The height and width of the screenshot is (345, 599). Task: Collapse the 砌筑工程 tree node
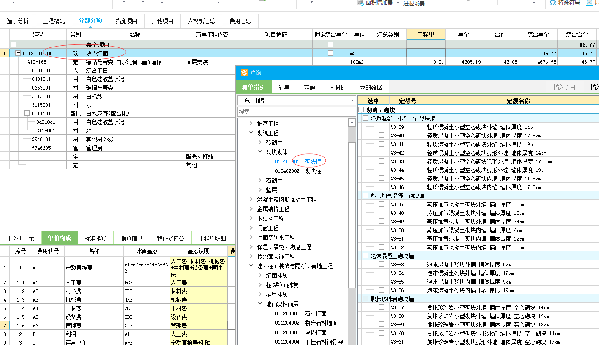[251, 133]
